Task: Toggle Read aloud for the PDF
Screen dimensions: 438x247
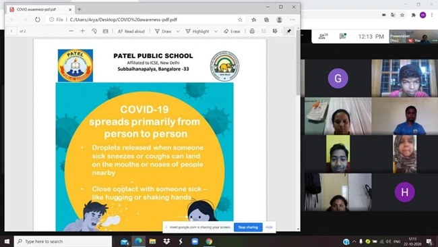Action: click(x=131, y=31)
